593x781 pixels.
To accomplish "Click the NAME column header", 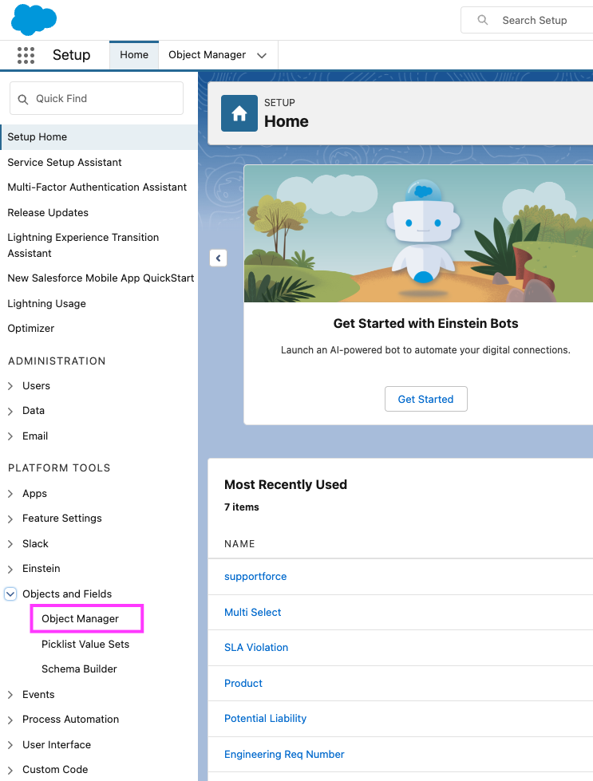I will coord(239,544).
